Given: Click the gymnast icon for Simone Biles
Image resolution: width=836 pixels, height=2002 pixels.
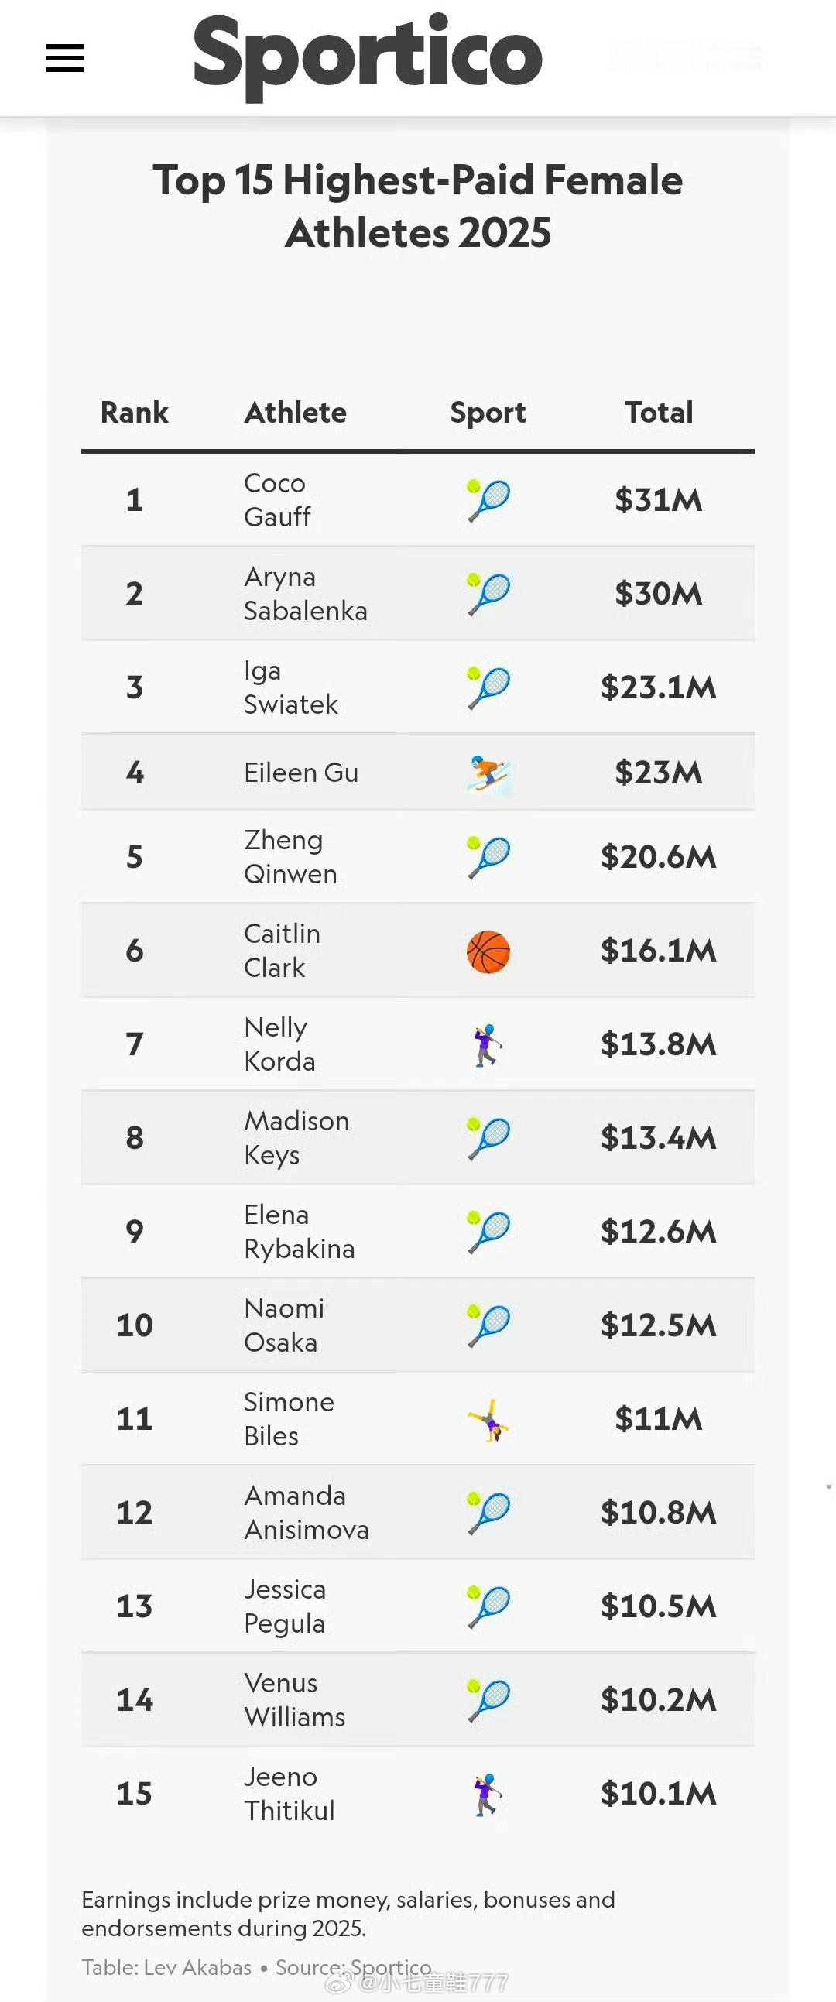Looking at the screenshot, I should (x=488, y=1420).
